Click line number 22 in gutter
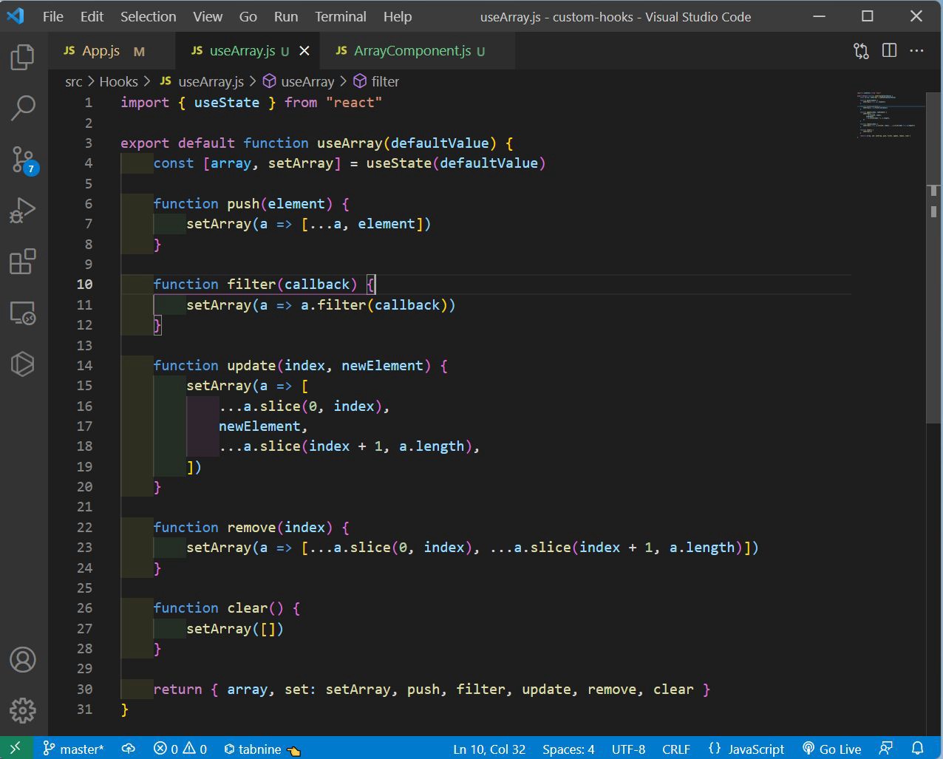 click(85, 527)
